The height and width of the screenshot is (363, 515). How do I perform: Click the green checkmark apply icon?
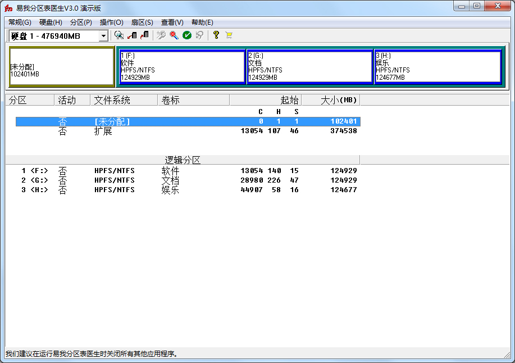[x=187, y=35]
